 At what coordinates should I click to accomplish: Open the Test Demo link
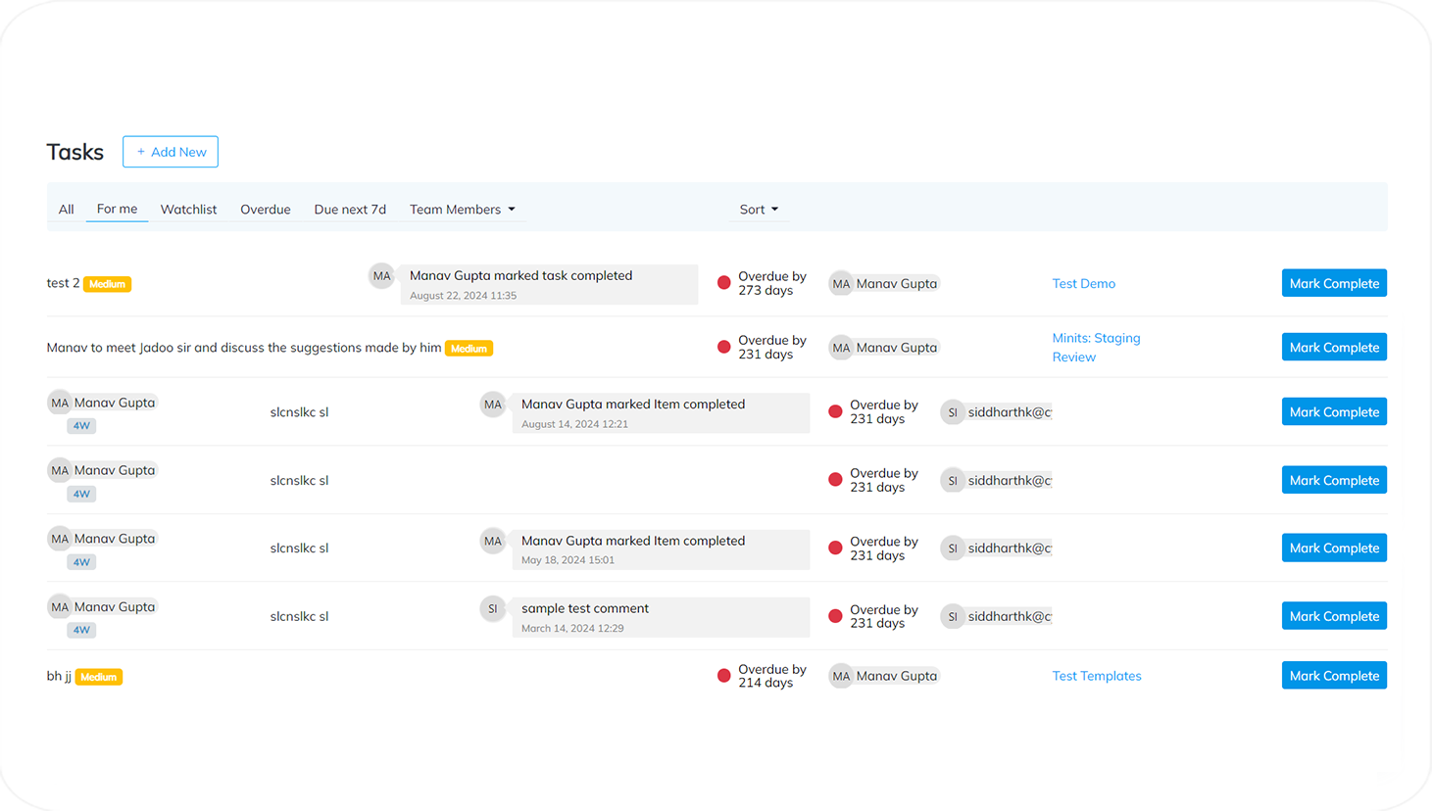[1083, 283]
